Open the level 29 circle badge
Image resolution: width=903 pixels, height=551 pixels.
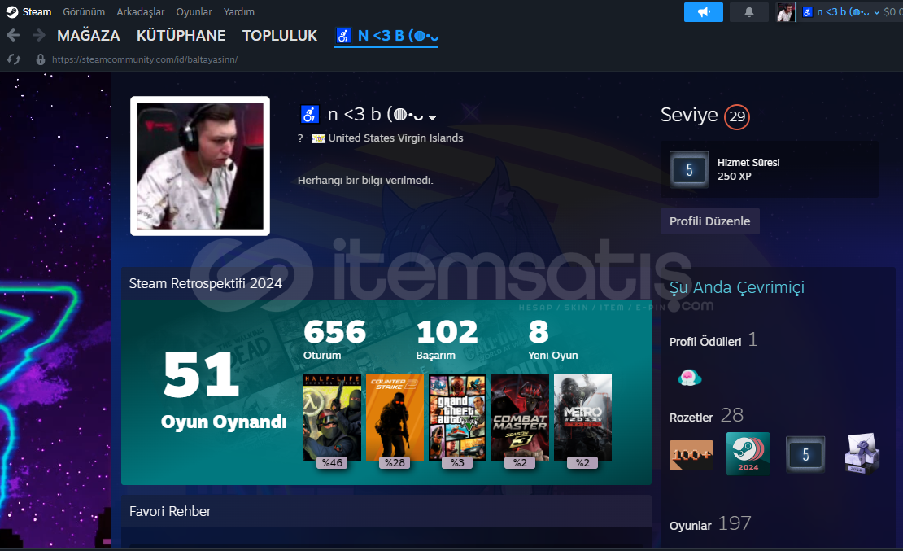(x=736, y=116)
